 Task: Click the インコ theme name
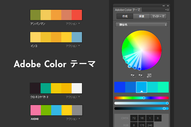click(x=34, y=46)
